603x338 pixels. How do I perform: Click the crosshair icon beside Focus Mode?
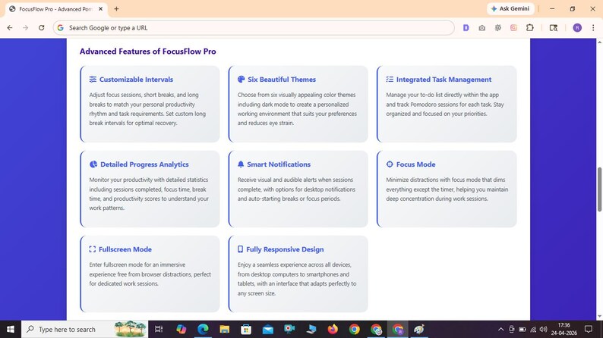tap(390, 164)
